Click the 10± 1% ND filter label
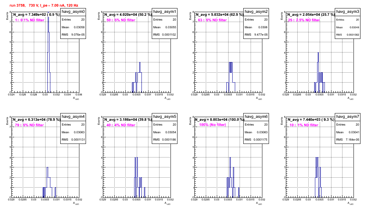Image resolution: width=366 pixels, height=210 pixels. pyautogui.click(x=304, y=125)
